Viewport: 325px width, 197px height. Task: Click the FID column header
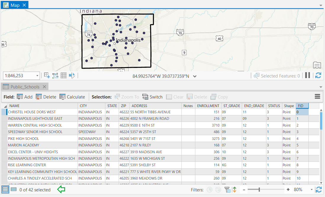click(x=302, y=106)
